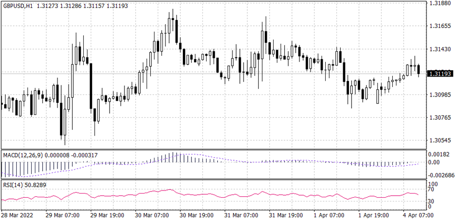Screen dimensions: 456x221
Task: Select the RSI(14) indicator label
Action: (x=13, y=184)
